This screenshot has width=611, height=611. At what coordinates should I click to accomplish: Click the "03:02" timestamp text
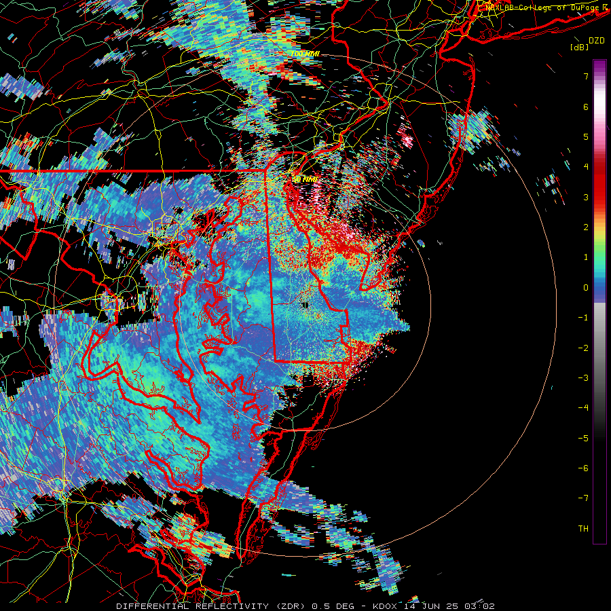pos(479,606)
